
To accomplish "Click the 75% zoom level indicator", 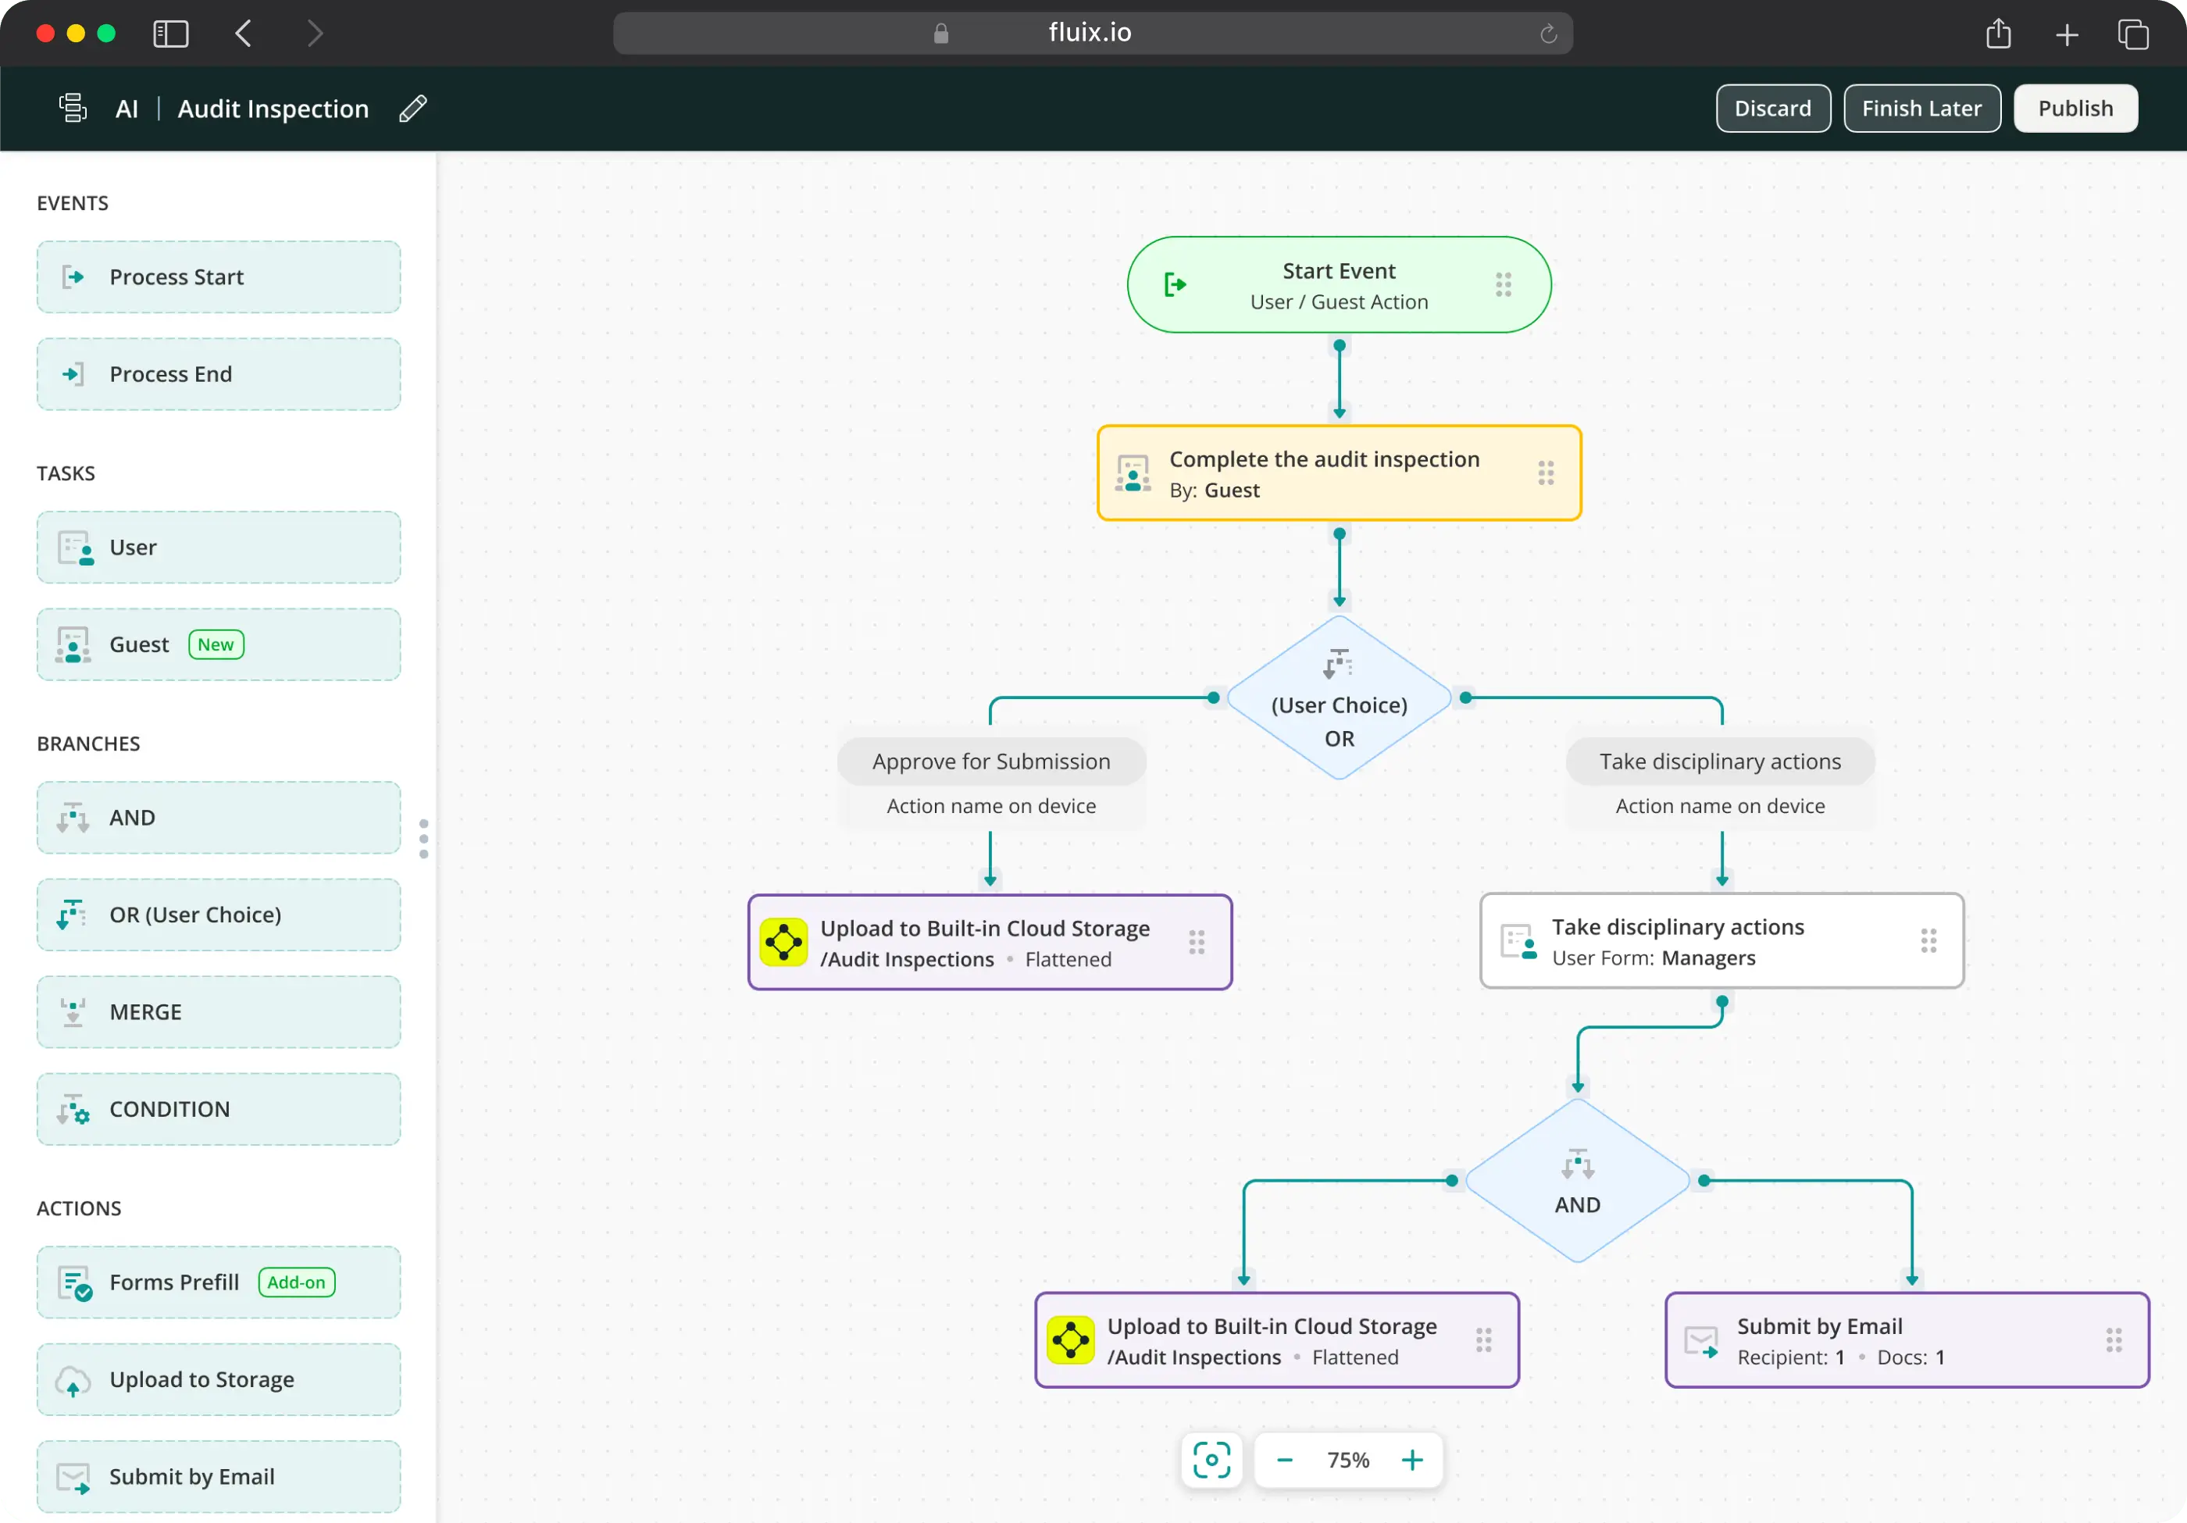I will [1348, 1459].
